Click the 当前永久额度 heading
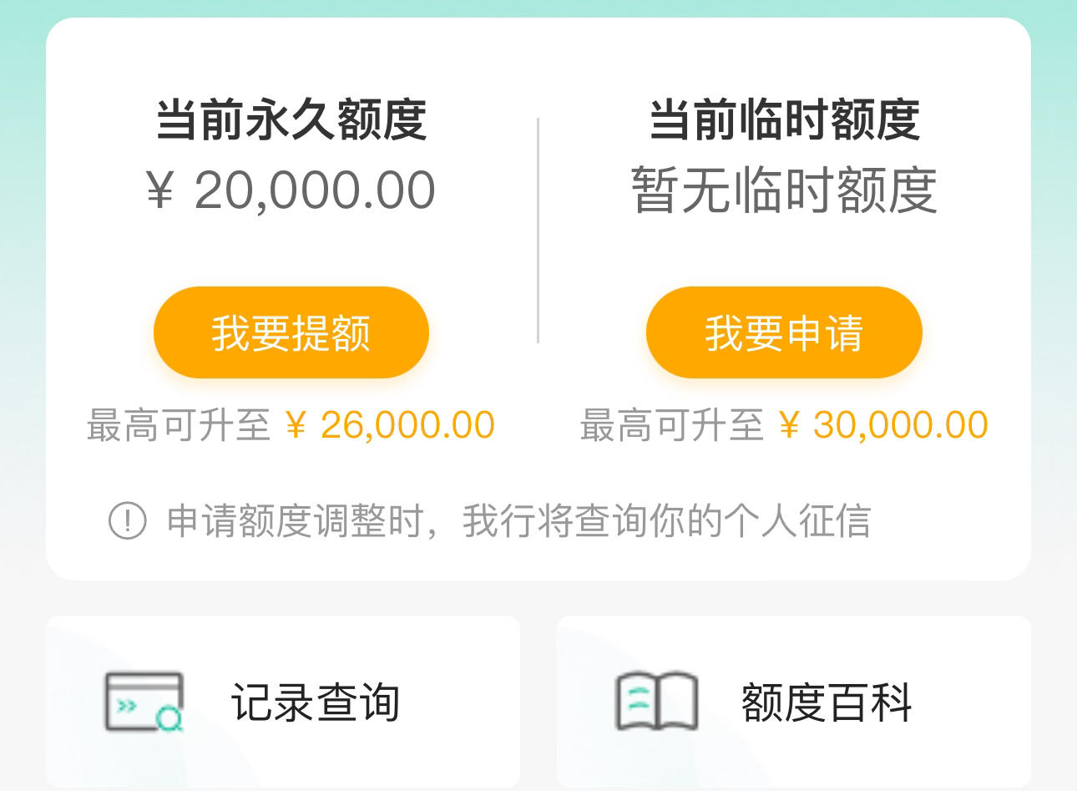Screen dimensions: 1077x791 [x=291, y=119]
